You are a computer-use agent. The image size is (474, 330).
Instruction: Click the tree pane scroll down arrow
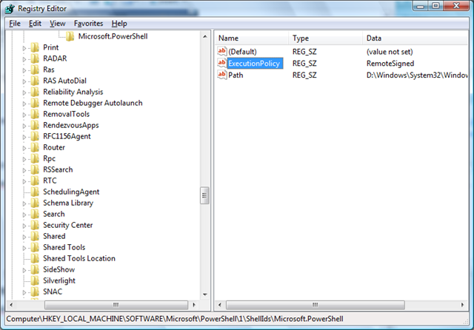[x=204, y=294]
